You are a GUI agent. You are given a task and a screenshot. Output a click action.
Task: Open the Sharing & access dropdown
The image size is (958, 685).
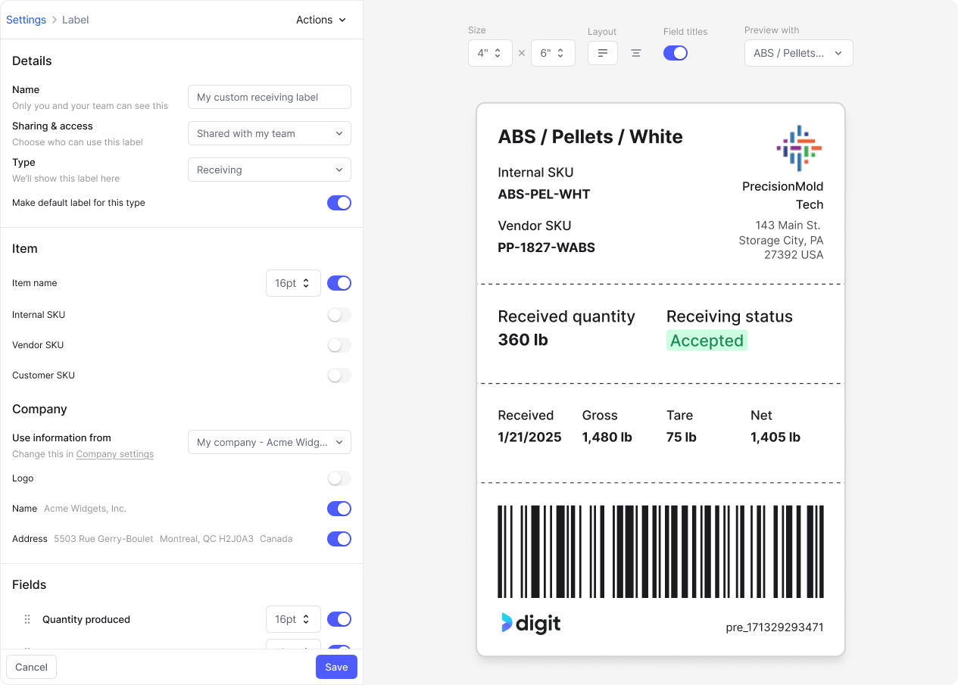270,133
